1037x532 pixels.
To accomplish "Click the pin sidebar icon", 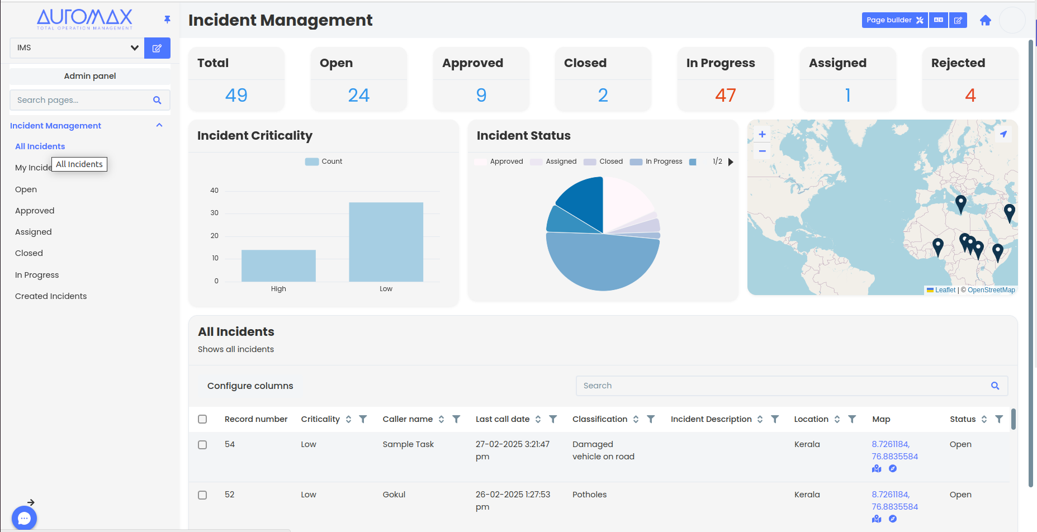I will [x=167, y=20].
